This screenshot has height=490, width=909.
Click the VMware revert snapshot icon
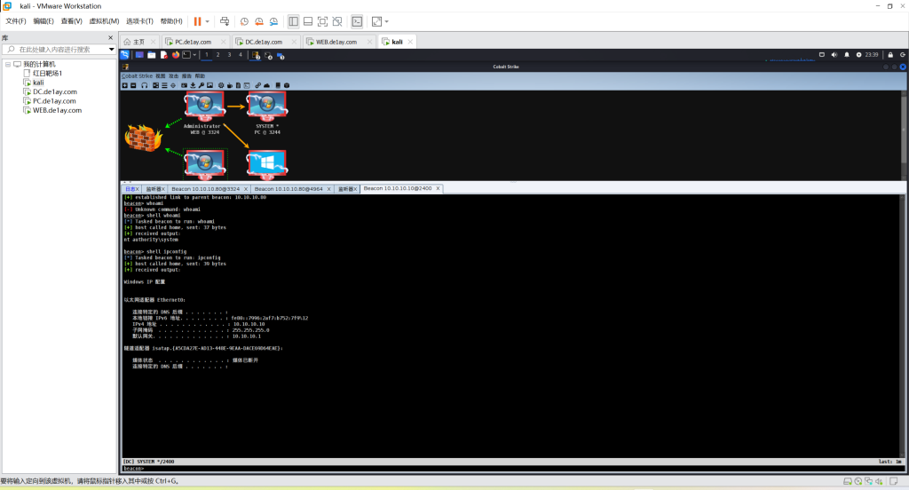pyautogui.click(x=258, y=21)
